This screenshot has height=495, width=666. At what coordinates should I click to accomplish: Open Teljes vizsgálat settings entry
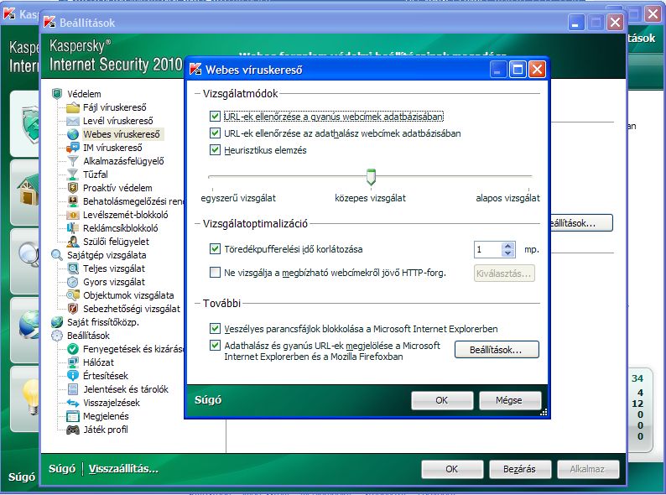tap(114, 268)
